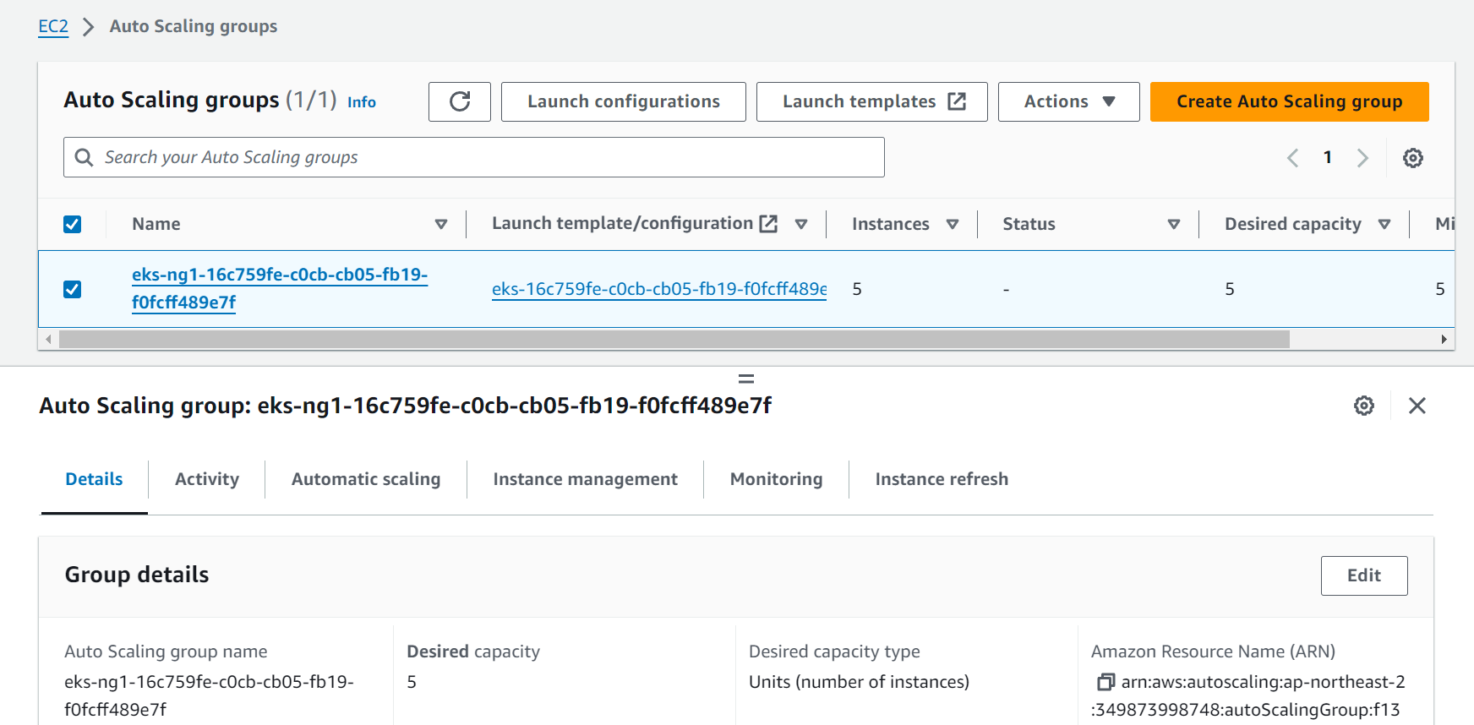Sort by Desired capacity column arrow
Viewport: 1474px width, 725px height.
(1384, 224)
